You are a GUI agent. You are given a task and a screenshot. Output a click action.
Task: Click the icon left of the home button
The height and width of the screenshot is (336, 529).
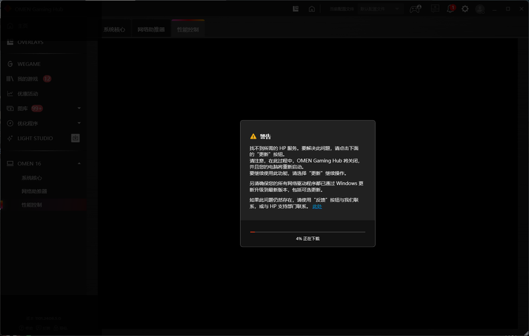coord(296,9)
